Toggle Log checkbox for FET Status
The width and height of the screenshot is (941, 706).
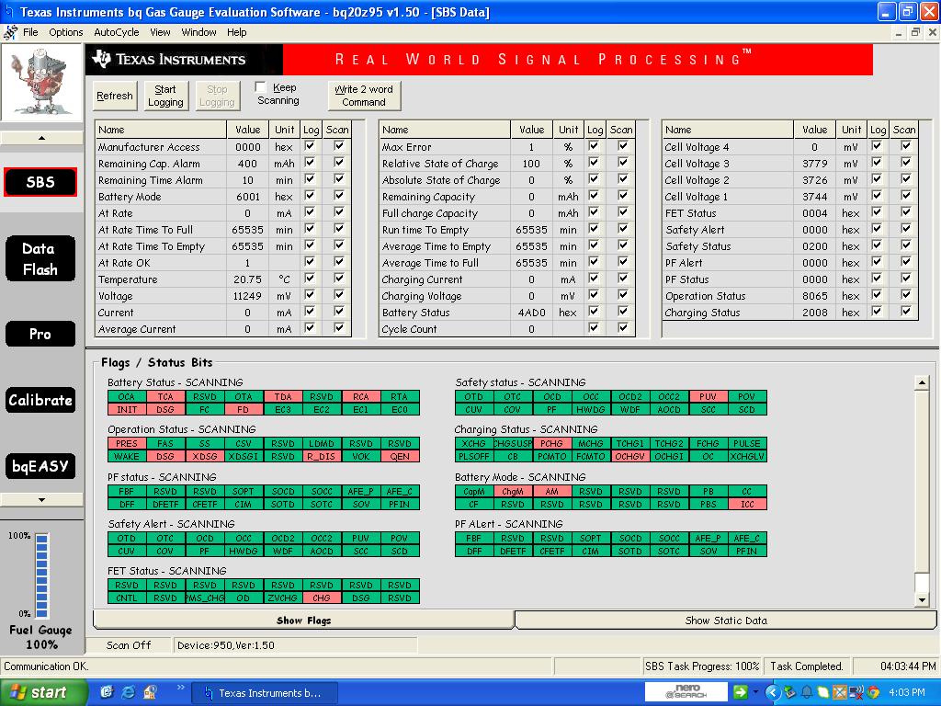coord(877,212)
